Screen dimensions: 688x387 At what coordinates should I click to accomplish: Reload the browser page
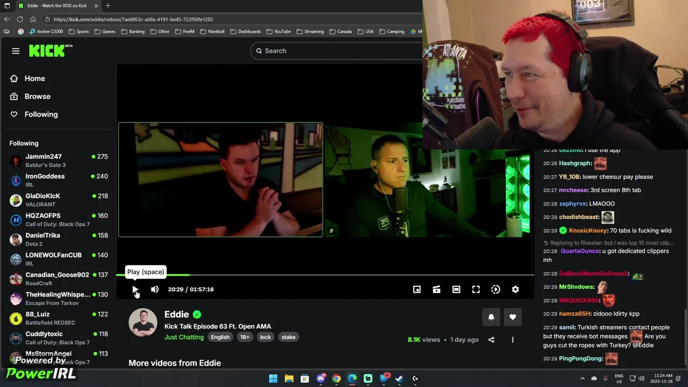click(20, 19)
